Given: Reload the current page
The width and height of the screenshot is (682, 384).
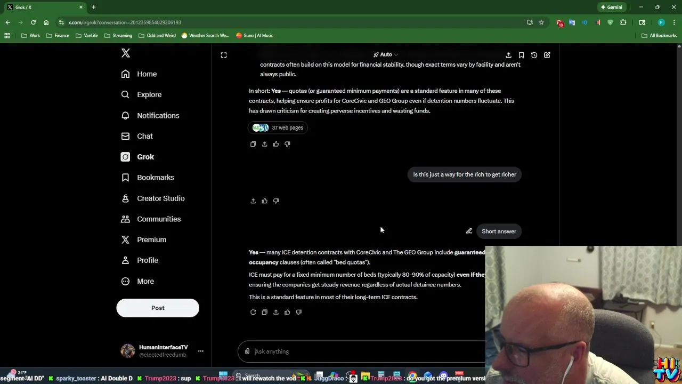Looking at the screenshot, I should pyautogui.click(x=33, y=22).
